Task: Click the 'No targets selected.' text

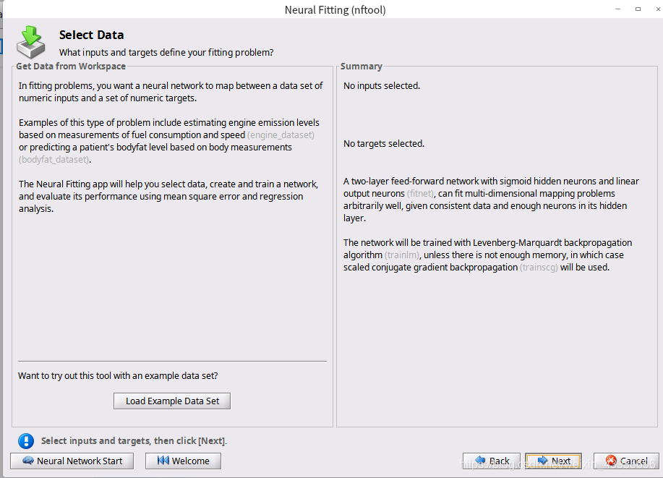Action: (384, 144)
